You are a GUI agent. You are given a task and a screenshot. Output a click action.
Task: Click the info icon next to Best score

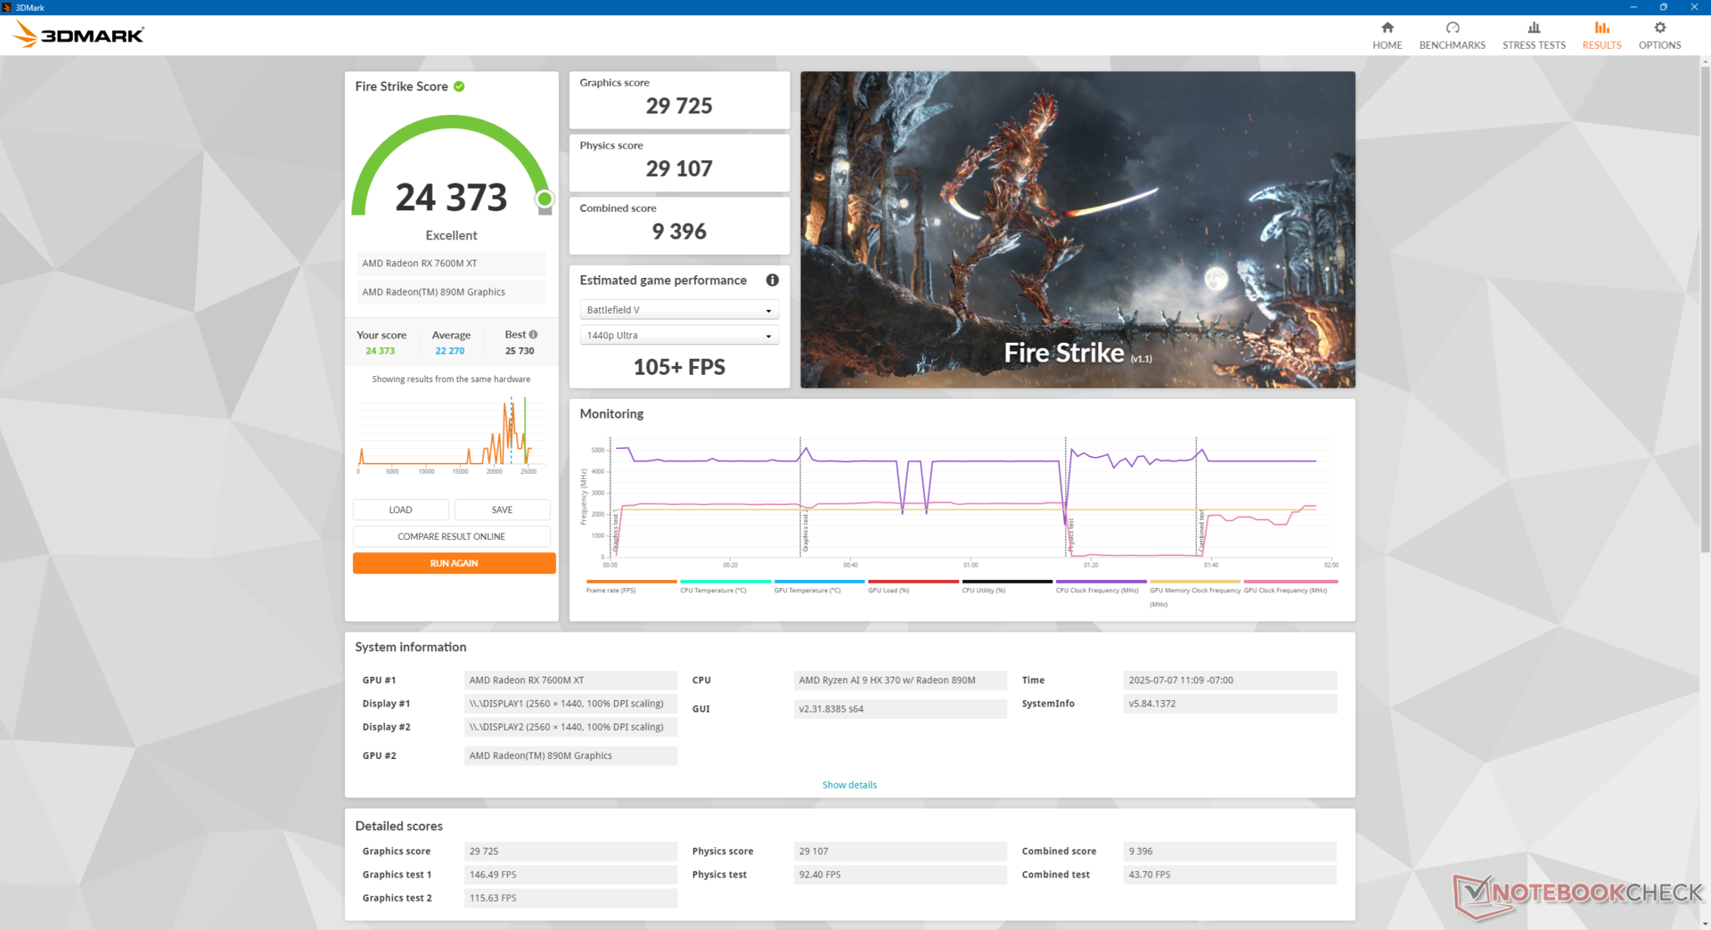(534, 335)
